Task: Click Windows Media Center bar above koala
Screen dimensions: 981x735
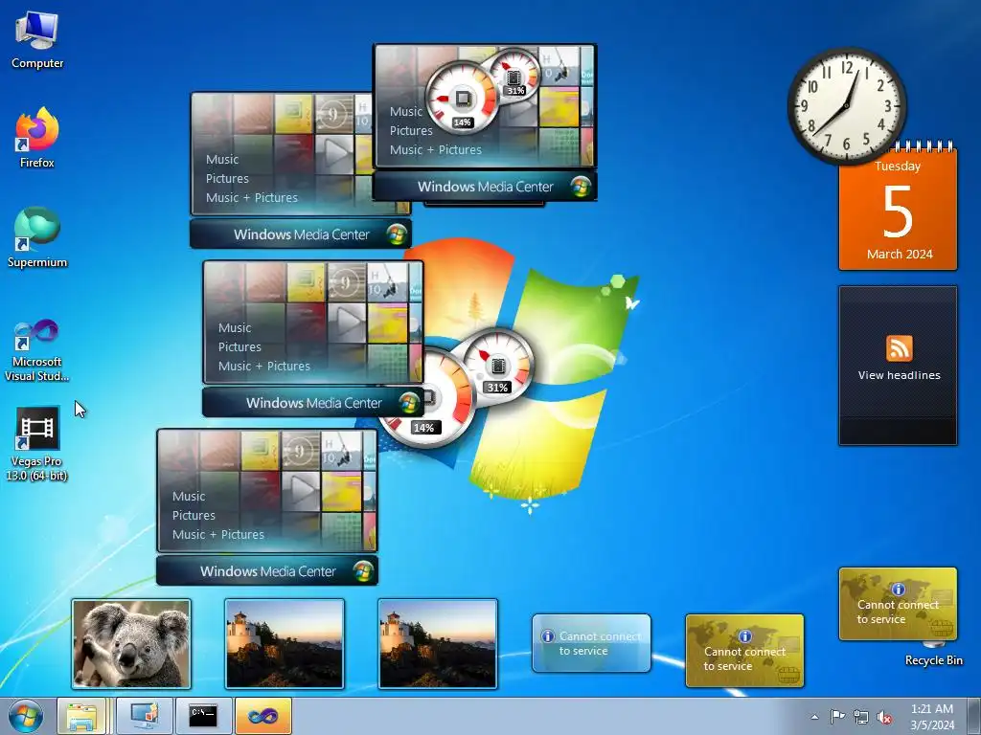Action: tap(267, 570)
